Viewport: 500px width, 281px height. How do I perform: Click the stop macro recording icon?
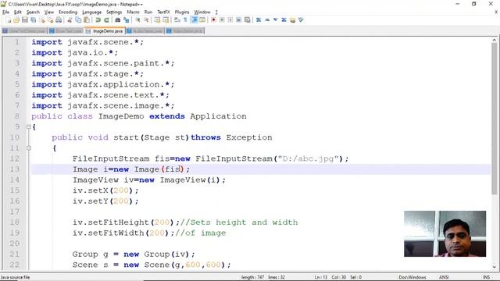222,20
